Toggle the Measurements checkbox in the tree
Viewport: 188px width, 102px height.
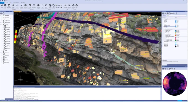2,23
